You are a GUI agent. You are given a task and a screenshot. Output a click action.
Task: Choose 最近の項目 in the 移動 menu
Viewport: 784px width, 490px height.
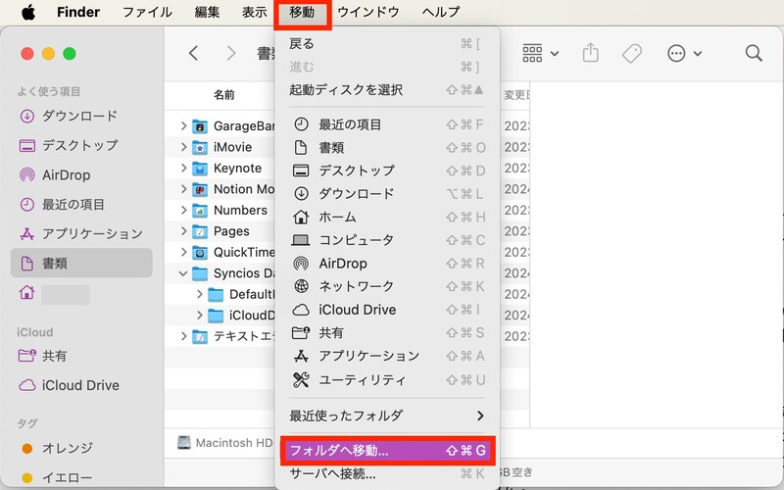[x=387, y=124]
